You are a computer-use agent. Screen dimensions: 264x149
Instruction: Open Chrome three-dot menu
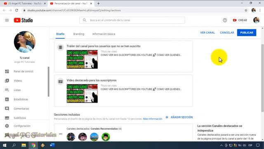[x=260, y=10]
